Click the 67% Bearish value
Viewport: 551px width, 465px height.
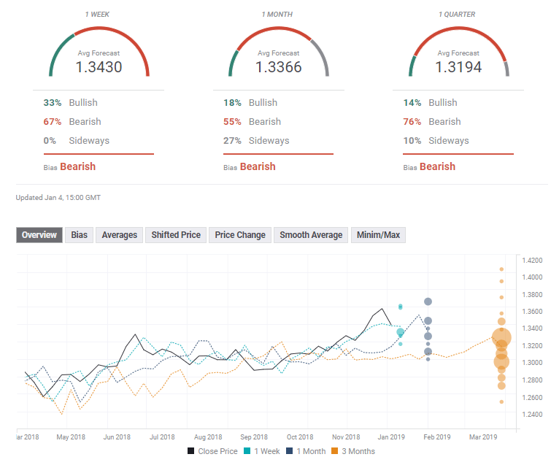click(53, 122)
